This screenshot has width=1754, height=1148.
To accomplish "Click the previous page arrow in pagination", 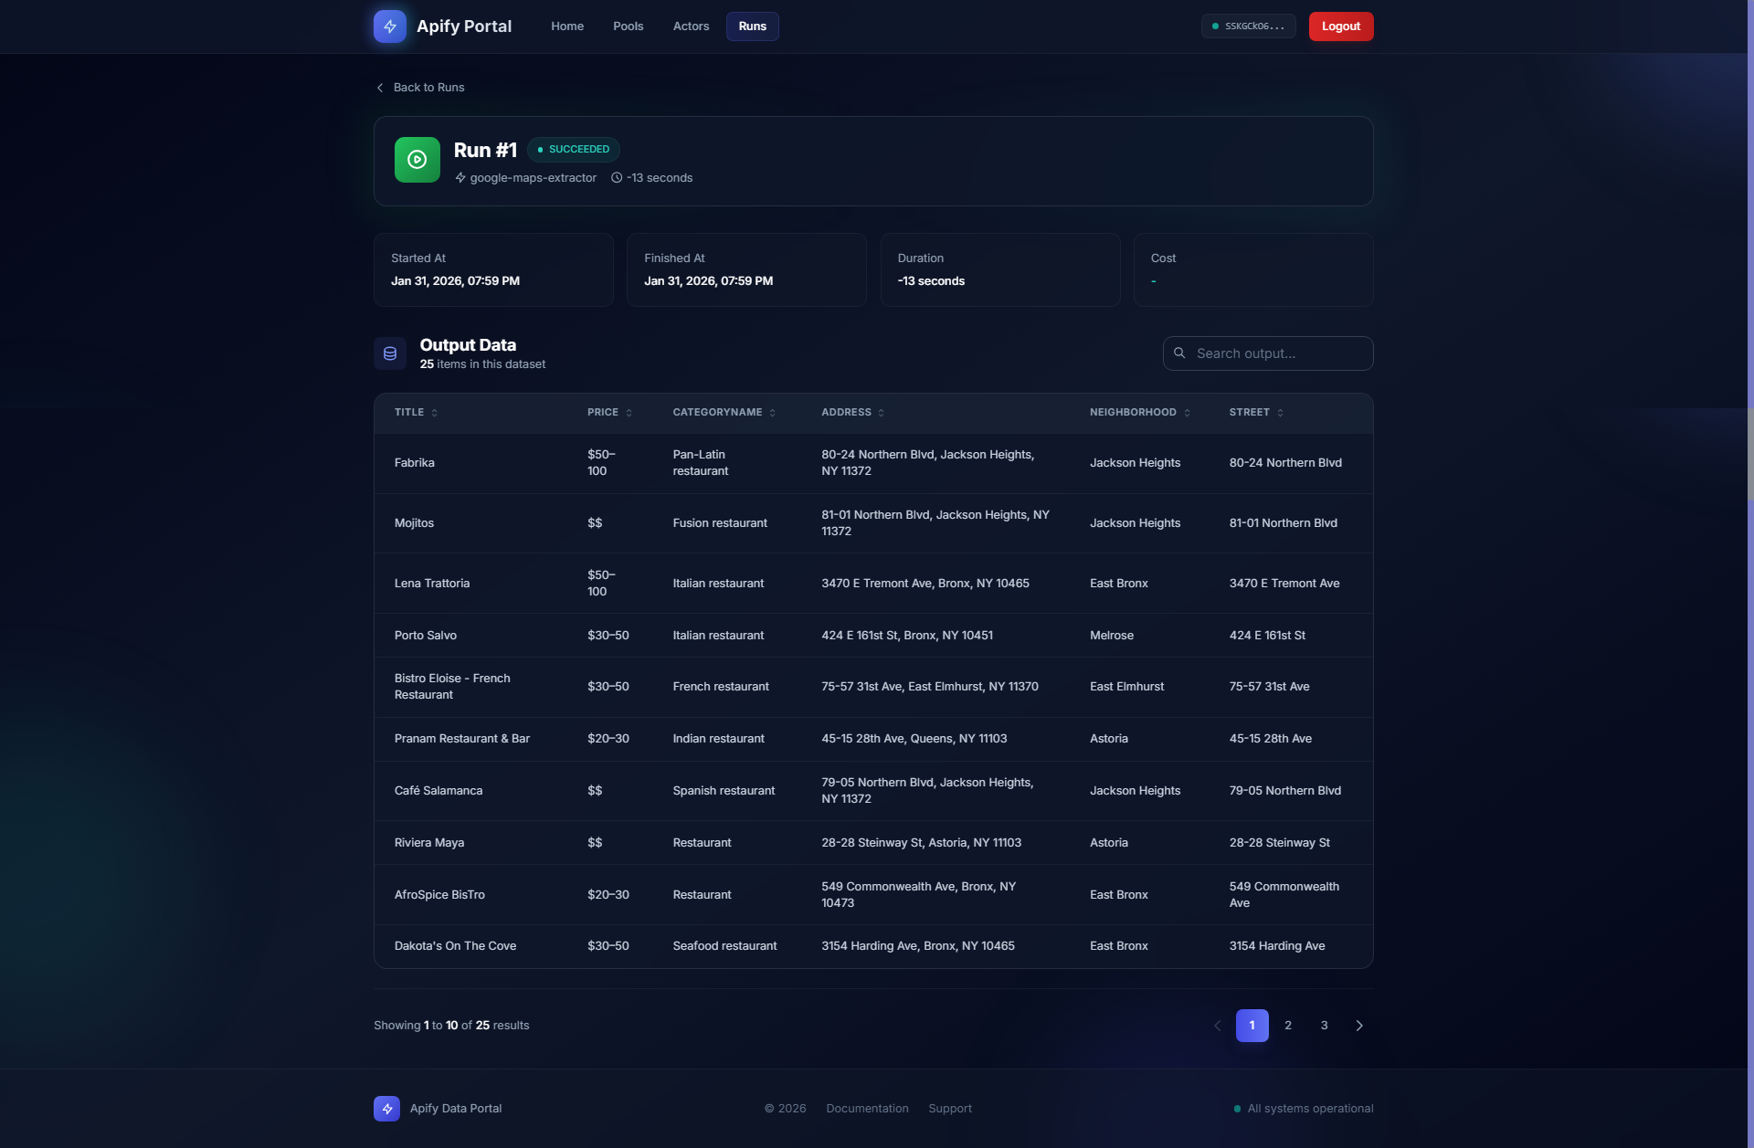I will [1217, 1026].
